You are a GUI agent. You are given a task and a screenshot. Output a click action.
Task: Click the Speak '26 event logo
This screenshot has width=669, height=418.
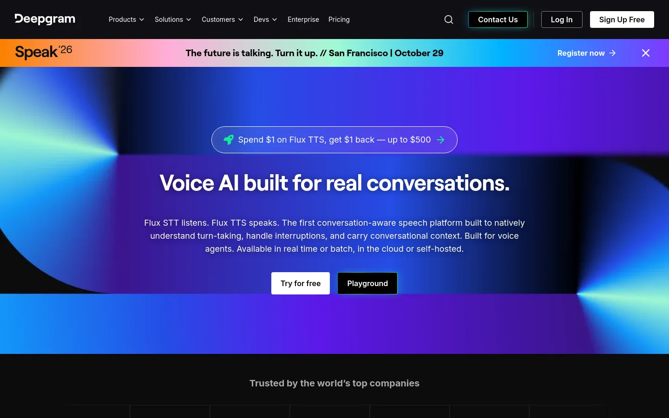pos(44,52)
